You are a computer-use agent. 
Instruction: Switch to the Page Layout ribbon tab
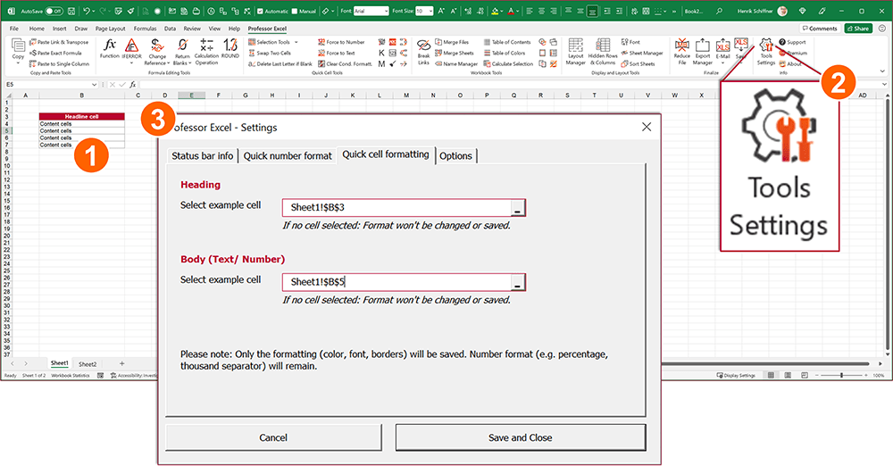[x=110, y=29]
